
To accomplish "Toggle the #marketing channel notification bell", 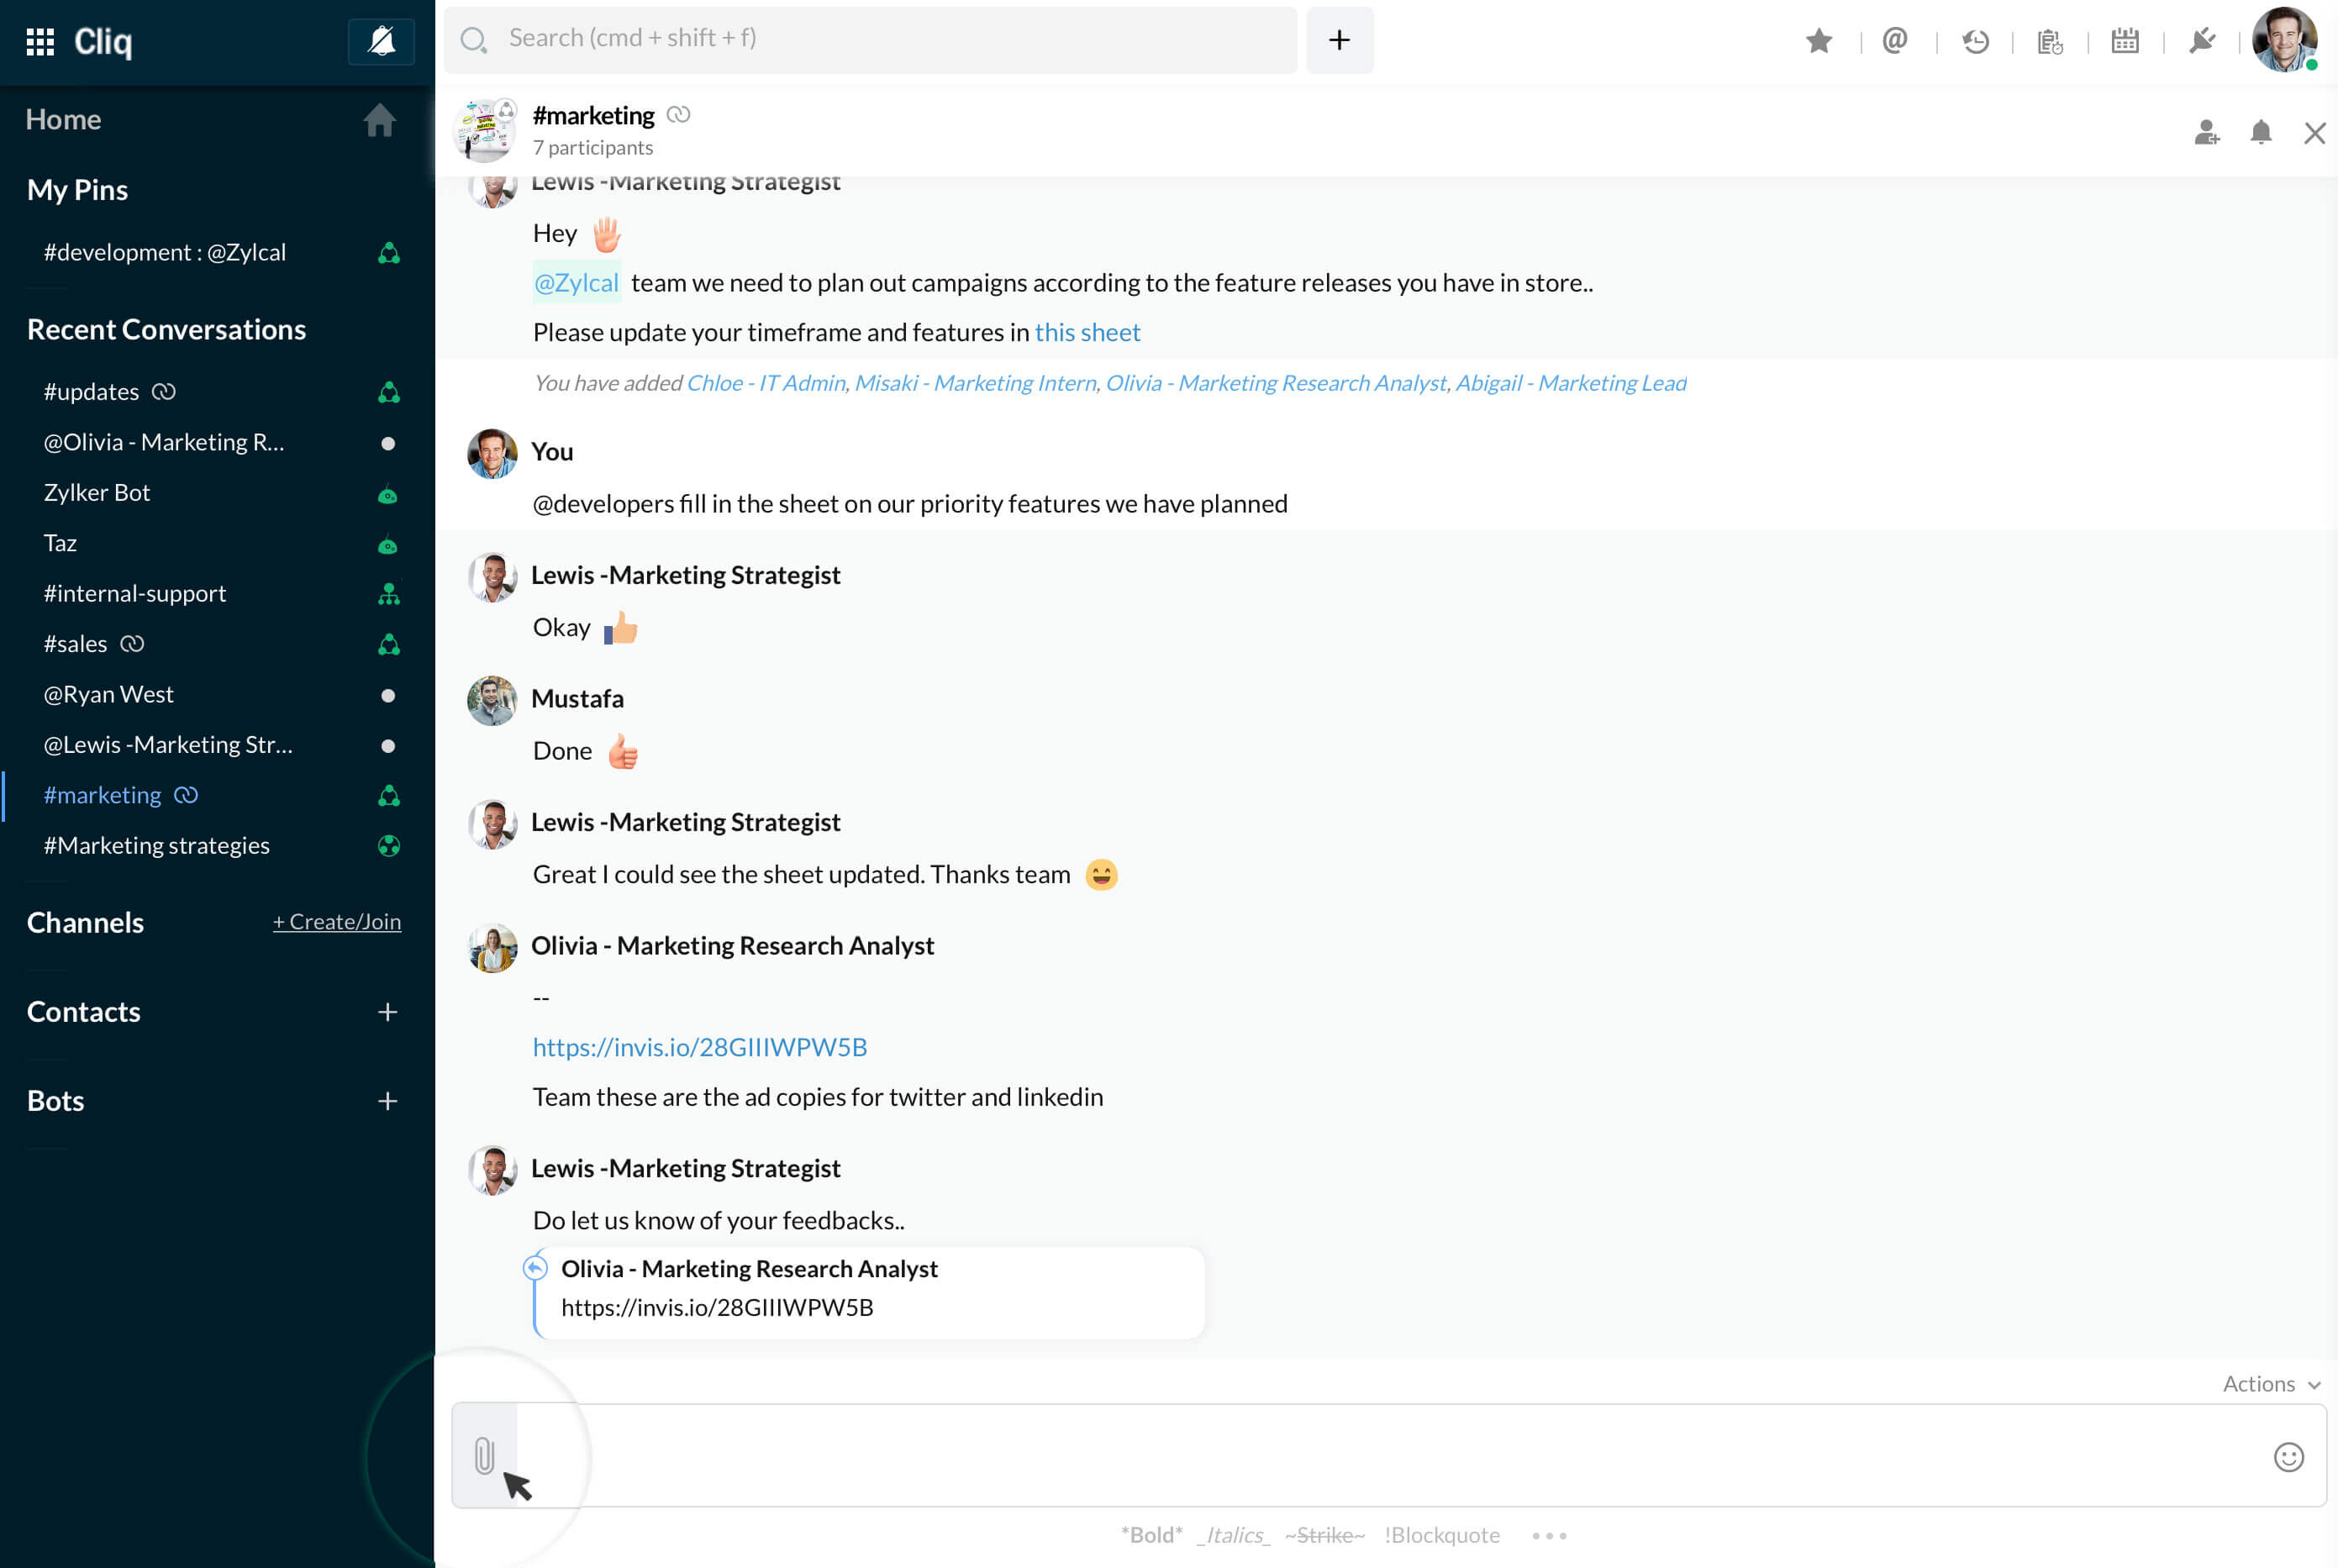I will pos(2260,133).
